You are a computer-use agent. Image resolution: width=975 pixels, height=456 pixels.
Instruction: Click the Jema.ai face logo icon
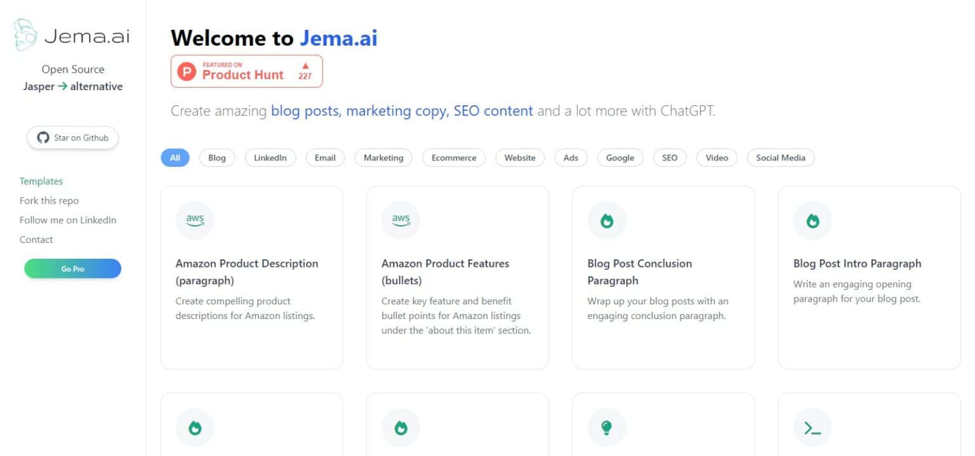pos(26,36)
